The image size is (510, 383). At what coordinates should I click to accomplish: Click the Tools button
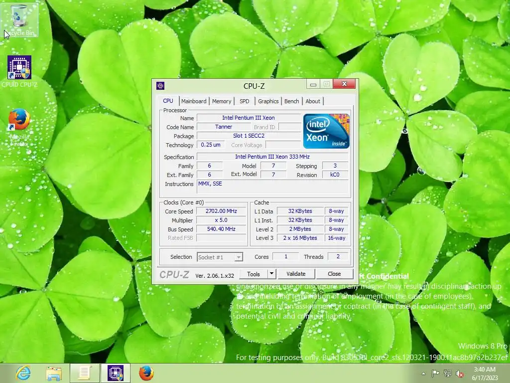coord(254,274)
